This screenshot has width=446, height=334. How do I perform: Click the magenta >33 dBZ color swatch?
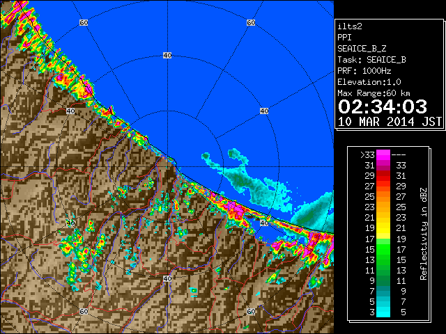click(383, 155)
